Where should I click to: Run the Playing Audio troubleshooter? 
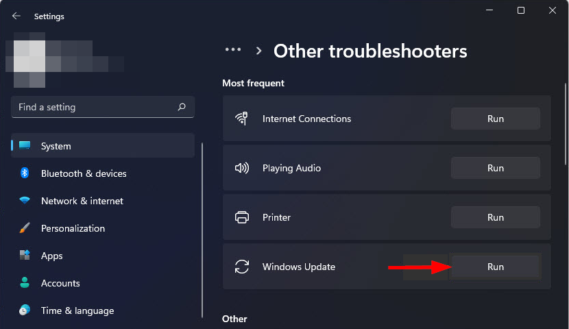click(x=495, y=168)
